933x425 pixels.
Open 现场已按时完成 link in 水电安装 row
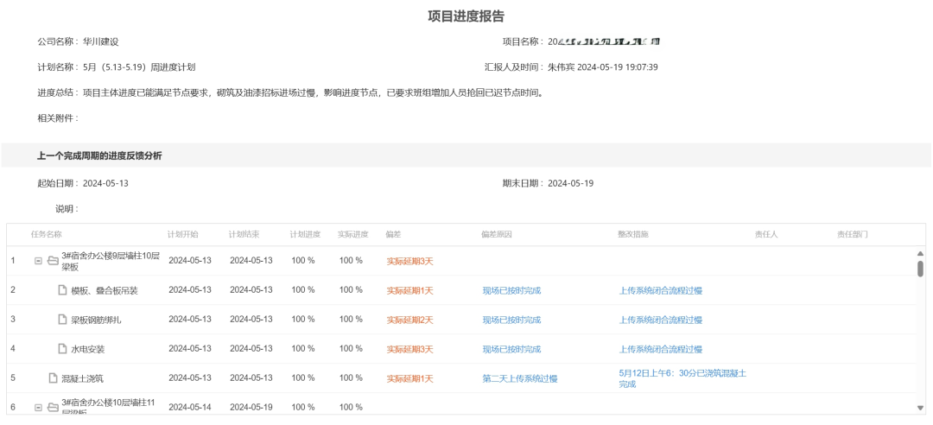511,349
